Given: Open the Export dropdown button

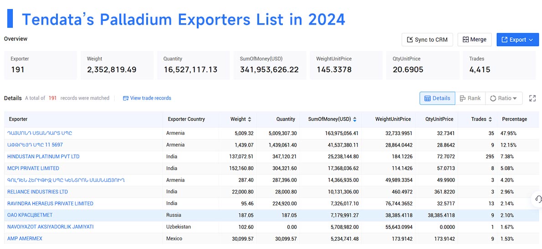Looking at the screenshot, I should point(517,40).
